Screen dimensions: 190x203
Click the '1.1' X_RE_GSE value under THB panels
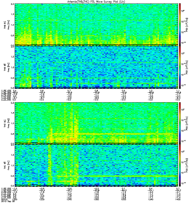tap(178, 91)
